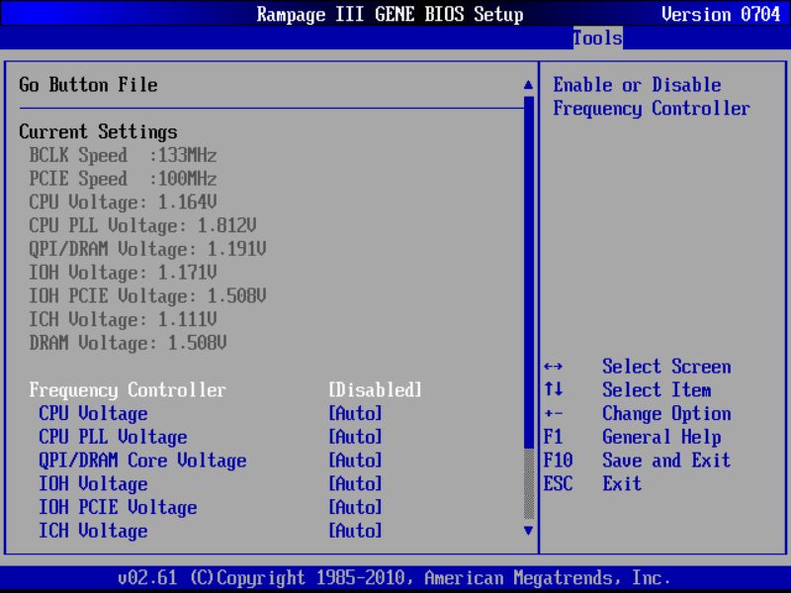Screen dimensions: 791x593
Task: Click the Select Screen help text
Action: tap(666, 367)
